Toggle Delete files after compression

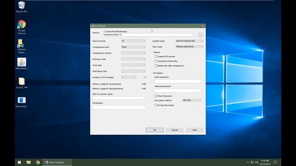coord(156,65)
